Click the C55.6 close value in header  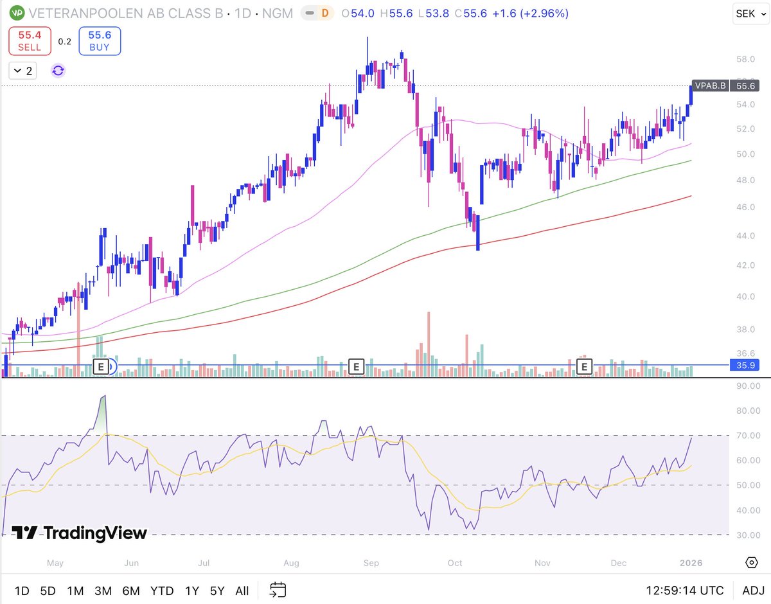tap(470, 13)
